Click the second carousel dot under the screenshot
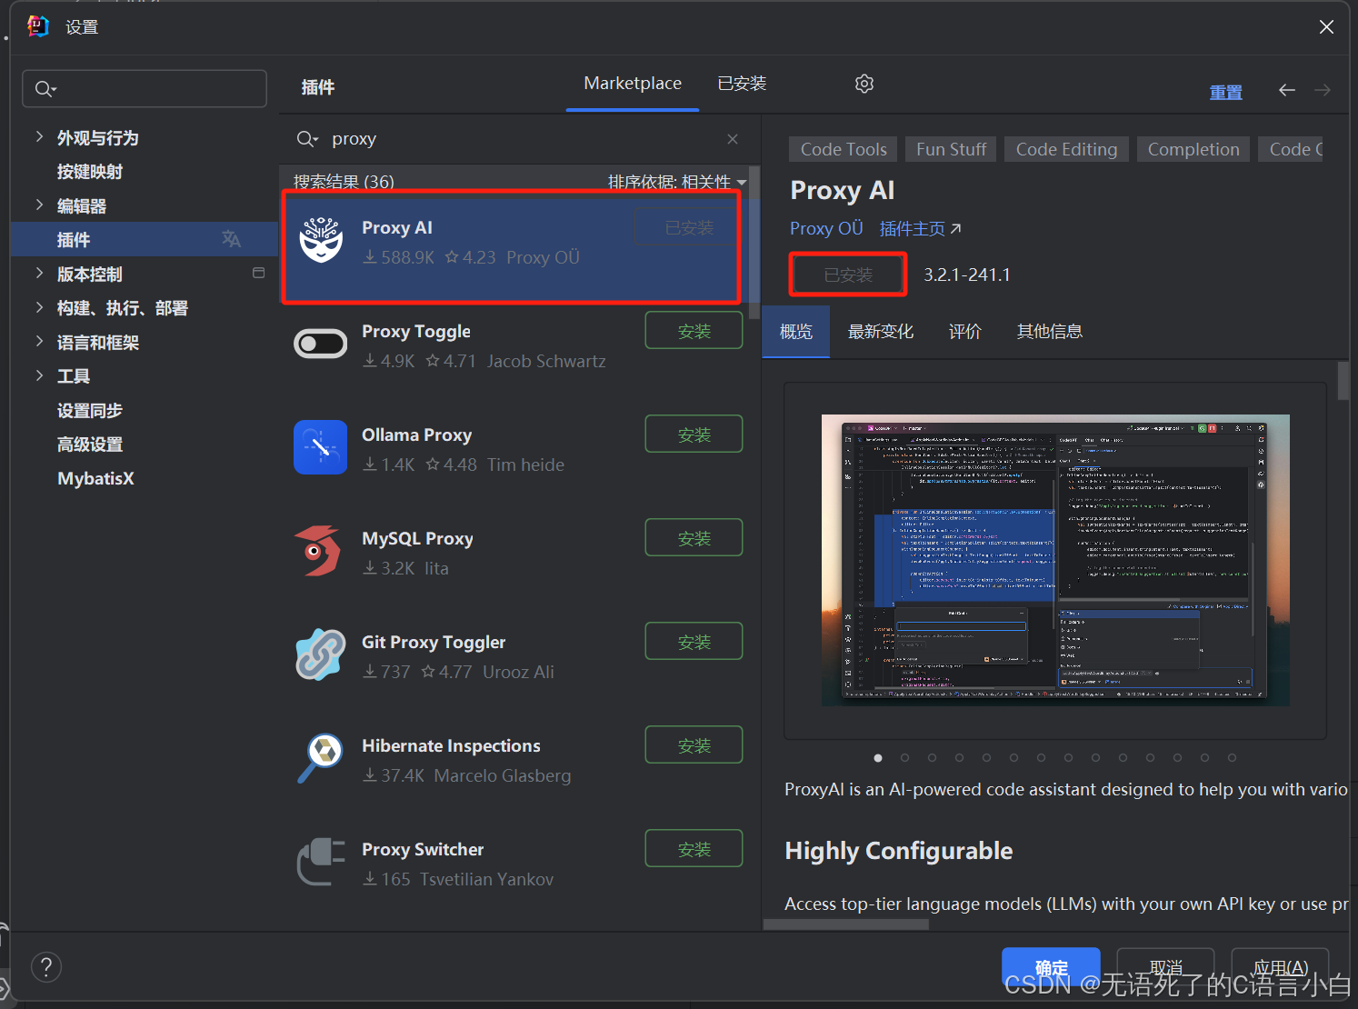Screen dimensions: 1358x1009 [904, 756]
